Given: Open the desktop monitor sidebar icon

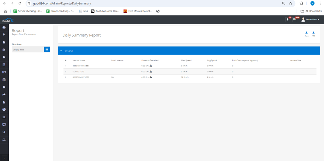Looking at the screenshot, I should point(4,125).
